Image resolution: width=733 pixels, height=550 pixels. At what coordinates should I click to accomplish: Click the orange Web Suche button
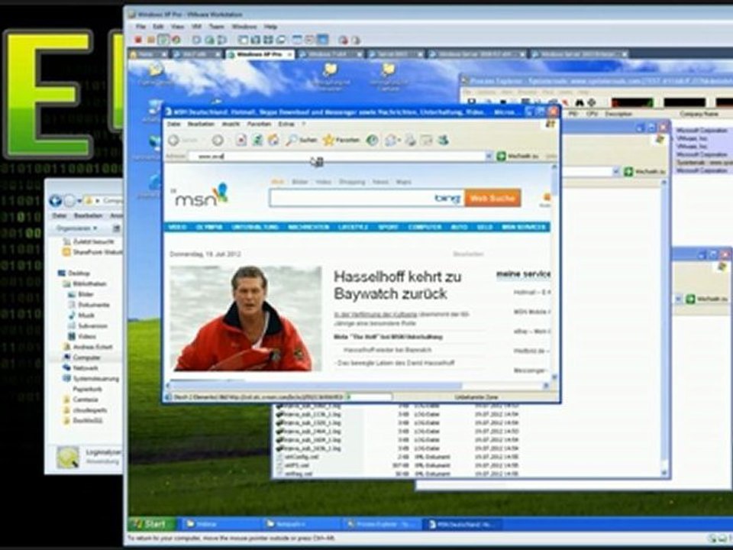coord(492,198)
